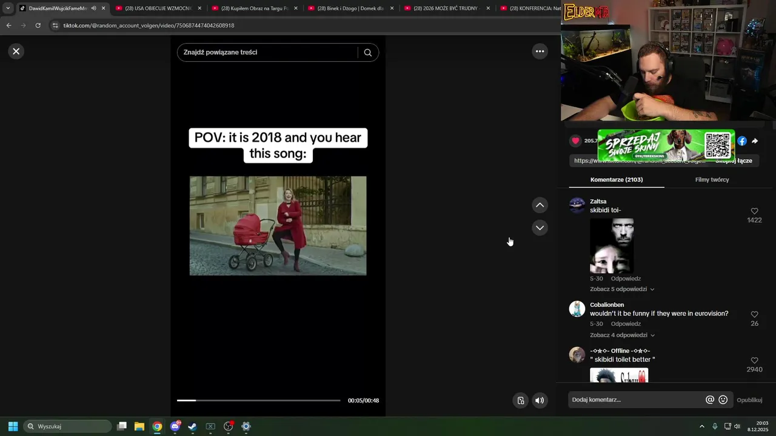Open the tray volume control
The height and width of the screenshot is (436, 776).
[737, 426]
